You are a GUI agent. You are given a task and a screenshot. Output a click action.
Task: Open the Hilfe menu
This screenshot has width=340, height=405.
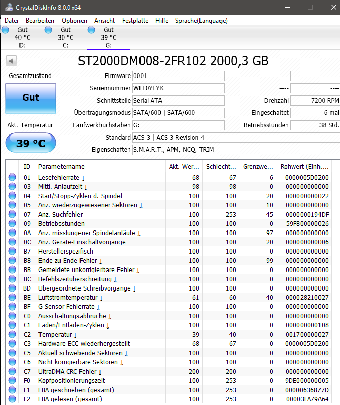[162, 21]
